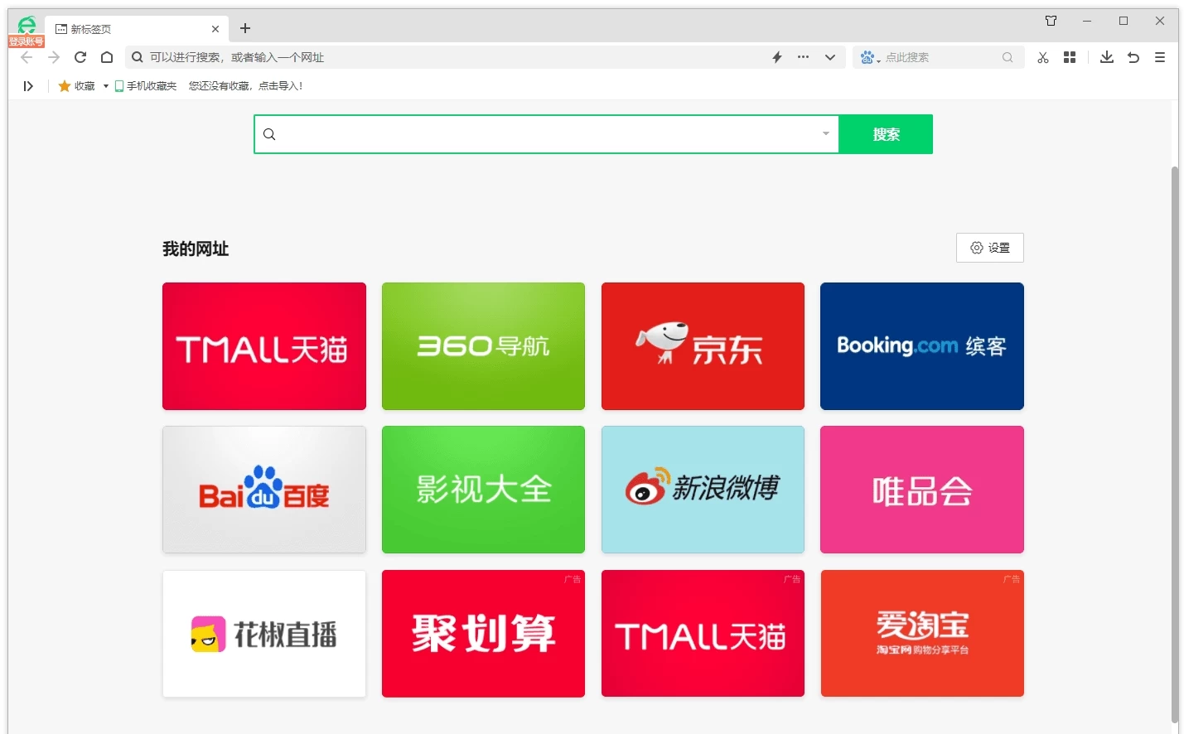Open the 聚划算 ad tile
1184x734 pixels.
coord(483,634)
